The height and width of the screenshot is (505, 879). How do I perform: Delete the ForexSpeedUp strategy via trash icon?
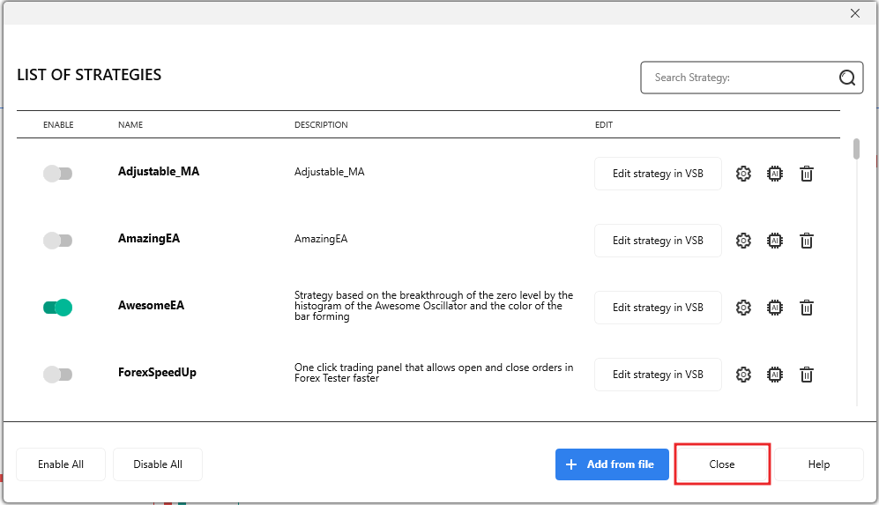point(806,375)
